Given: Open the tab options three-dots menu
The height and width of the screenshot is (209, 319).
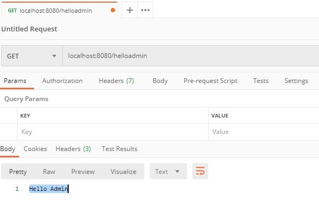Looking at the screenshot, I should point(145,10).
